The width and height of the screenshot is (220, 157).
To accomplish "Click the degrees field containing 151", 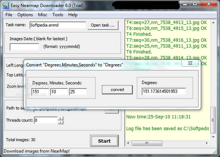I will click(x=40, y=92).
